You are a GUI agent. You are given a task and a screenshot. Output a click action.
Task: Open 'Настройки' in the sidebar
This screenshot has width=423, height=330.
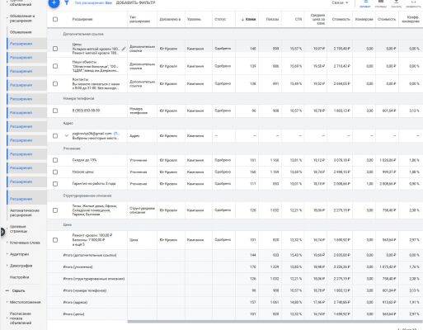click(x=19, y=277)
